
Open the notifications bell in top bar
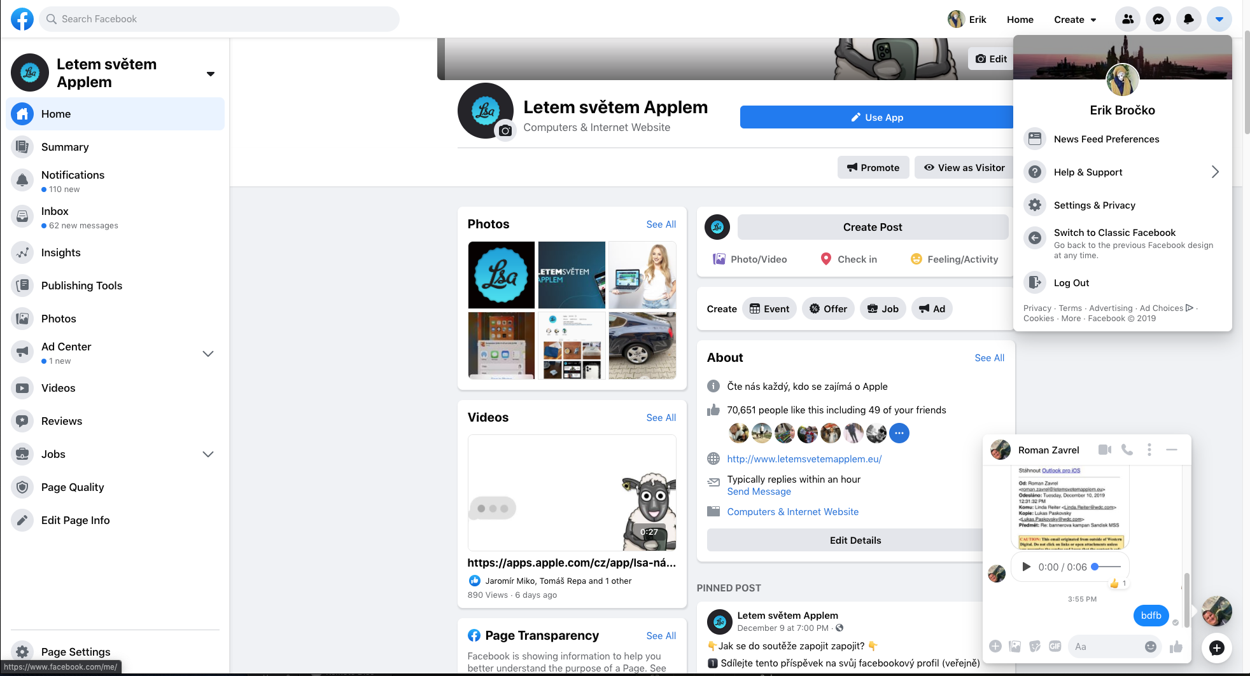[x=1189, y=19]
